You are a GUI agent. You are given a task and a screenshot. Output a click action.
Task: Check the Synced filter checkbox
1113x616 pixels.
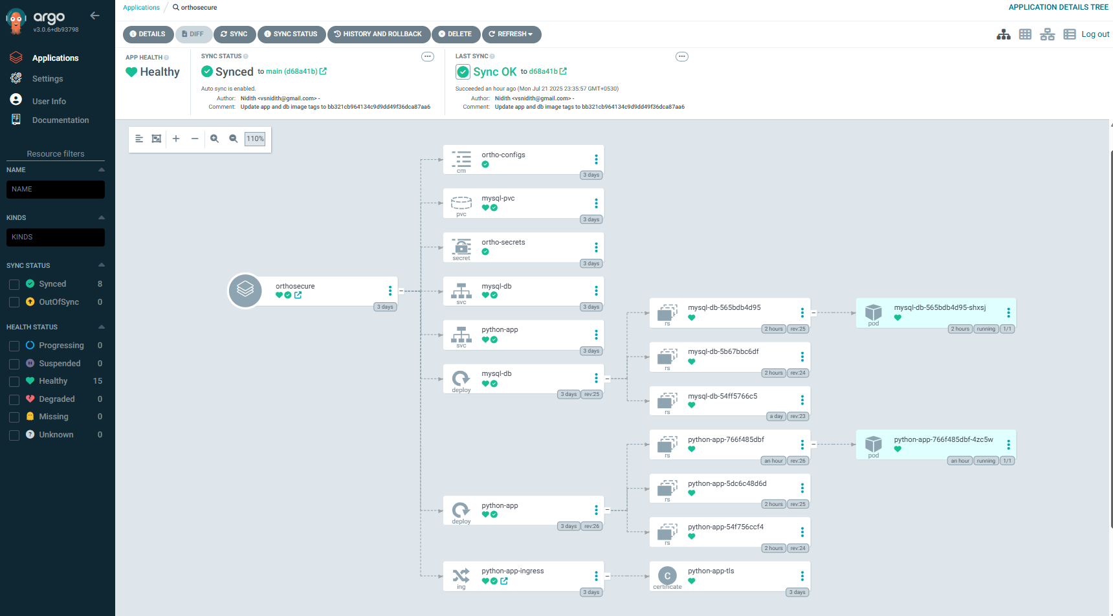pos(14,285)
